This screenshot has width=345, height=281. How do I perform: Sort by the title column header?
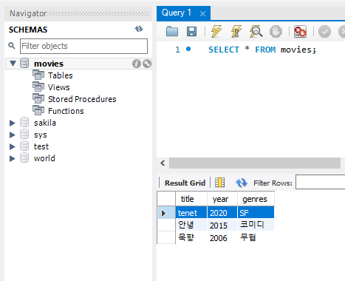[191, 199]
